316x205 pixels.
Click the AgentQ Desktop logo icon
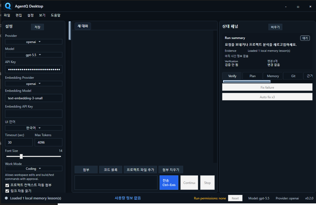[8, 6]
